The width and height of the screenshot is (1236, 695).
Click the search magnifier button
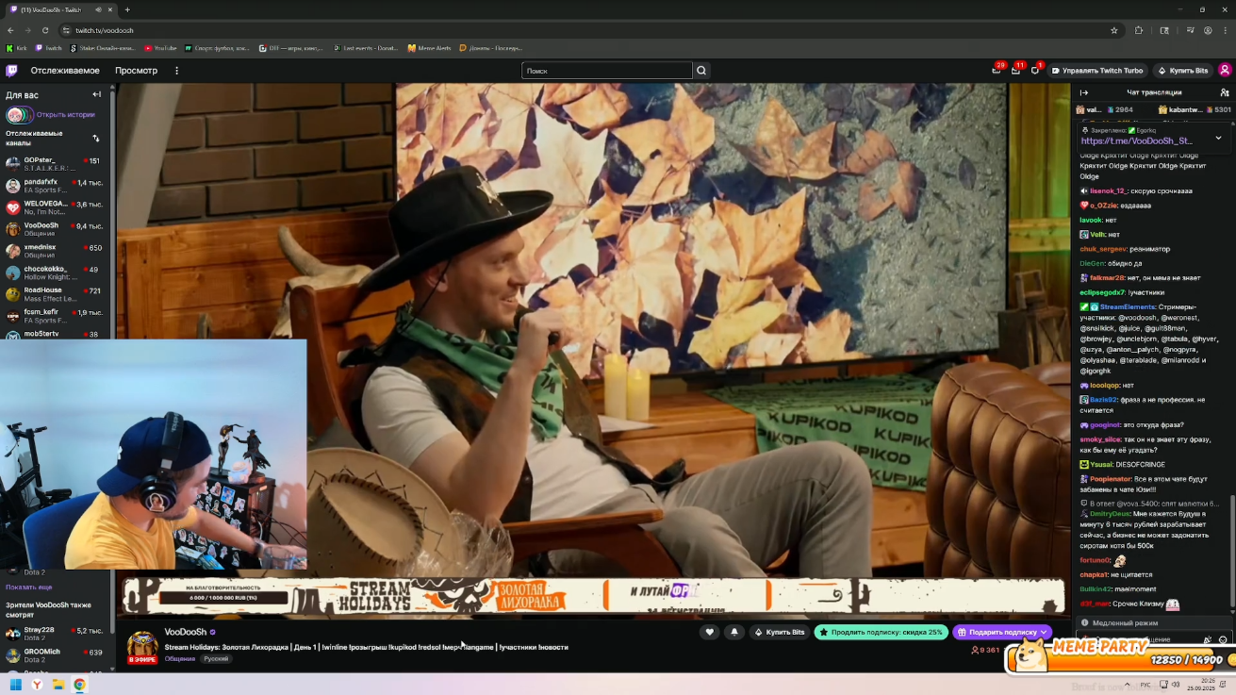pos(701,71)
